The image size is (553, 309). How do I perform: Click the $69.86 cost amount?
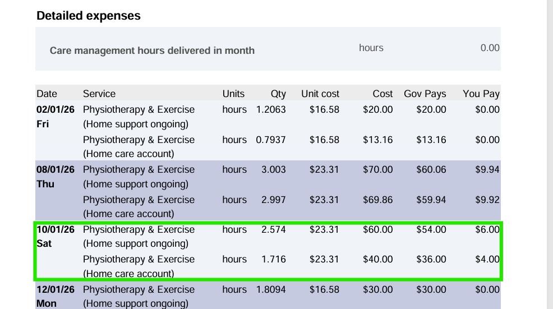(x=378, y=200)
